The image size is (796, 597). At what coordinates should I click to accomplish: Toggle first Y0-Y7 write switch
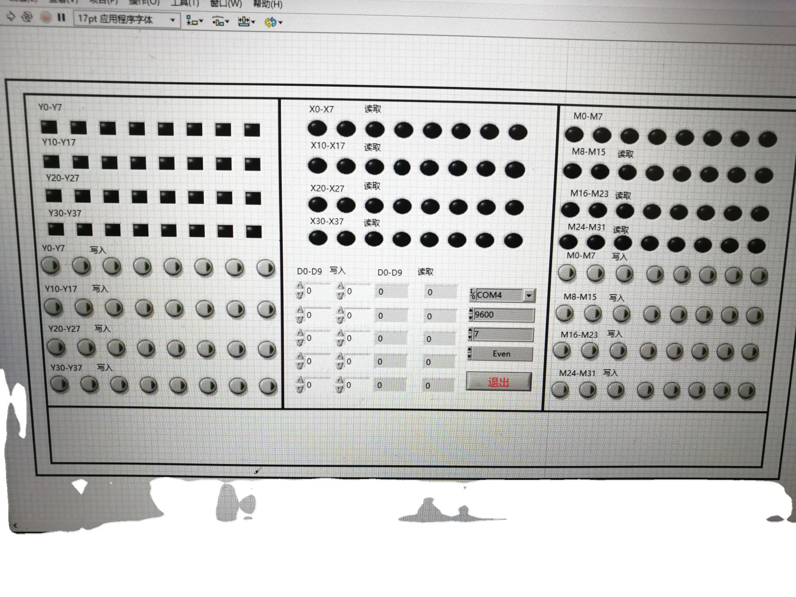tap(51, 265)
